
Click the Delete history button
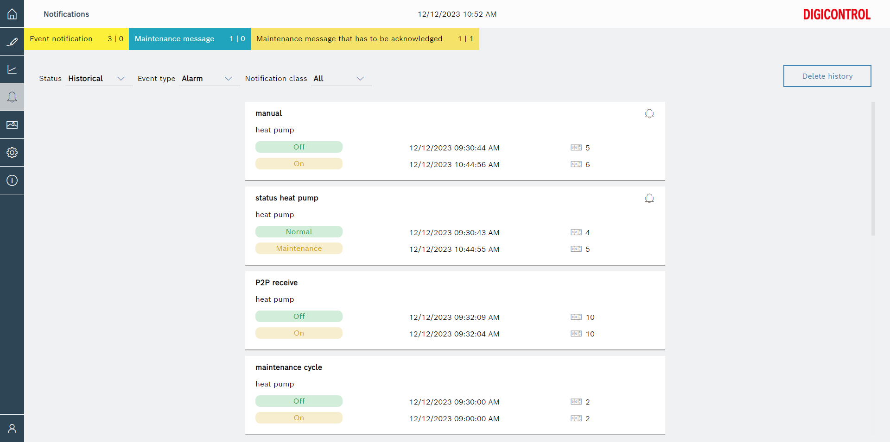(827, 76)
